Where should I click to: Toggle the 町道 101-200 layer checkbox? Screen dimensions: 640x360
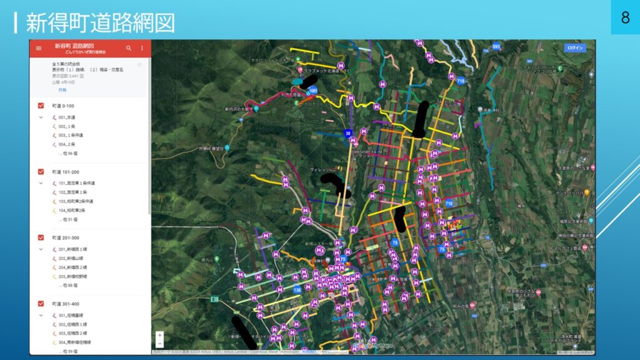41,172
